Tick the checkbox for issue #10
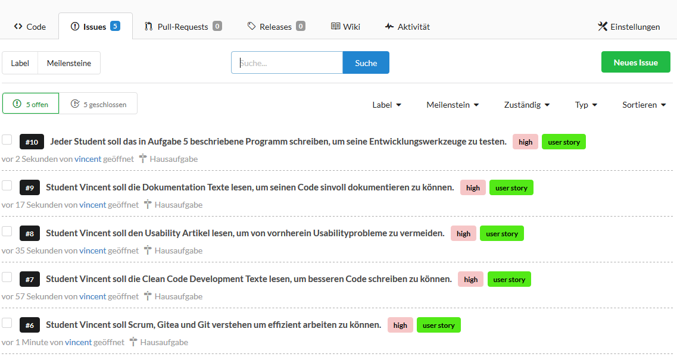677x360 pixels. pyautogui.click(x=7, y=140)
